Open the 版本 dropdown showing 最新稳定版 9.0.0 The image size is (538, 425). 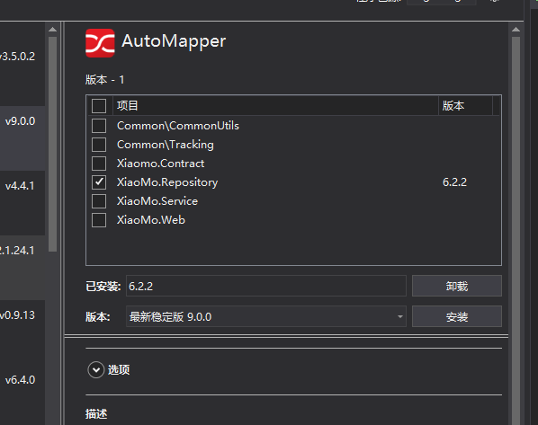click(x=266, y=316)
